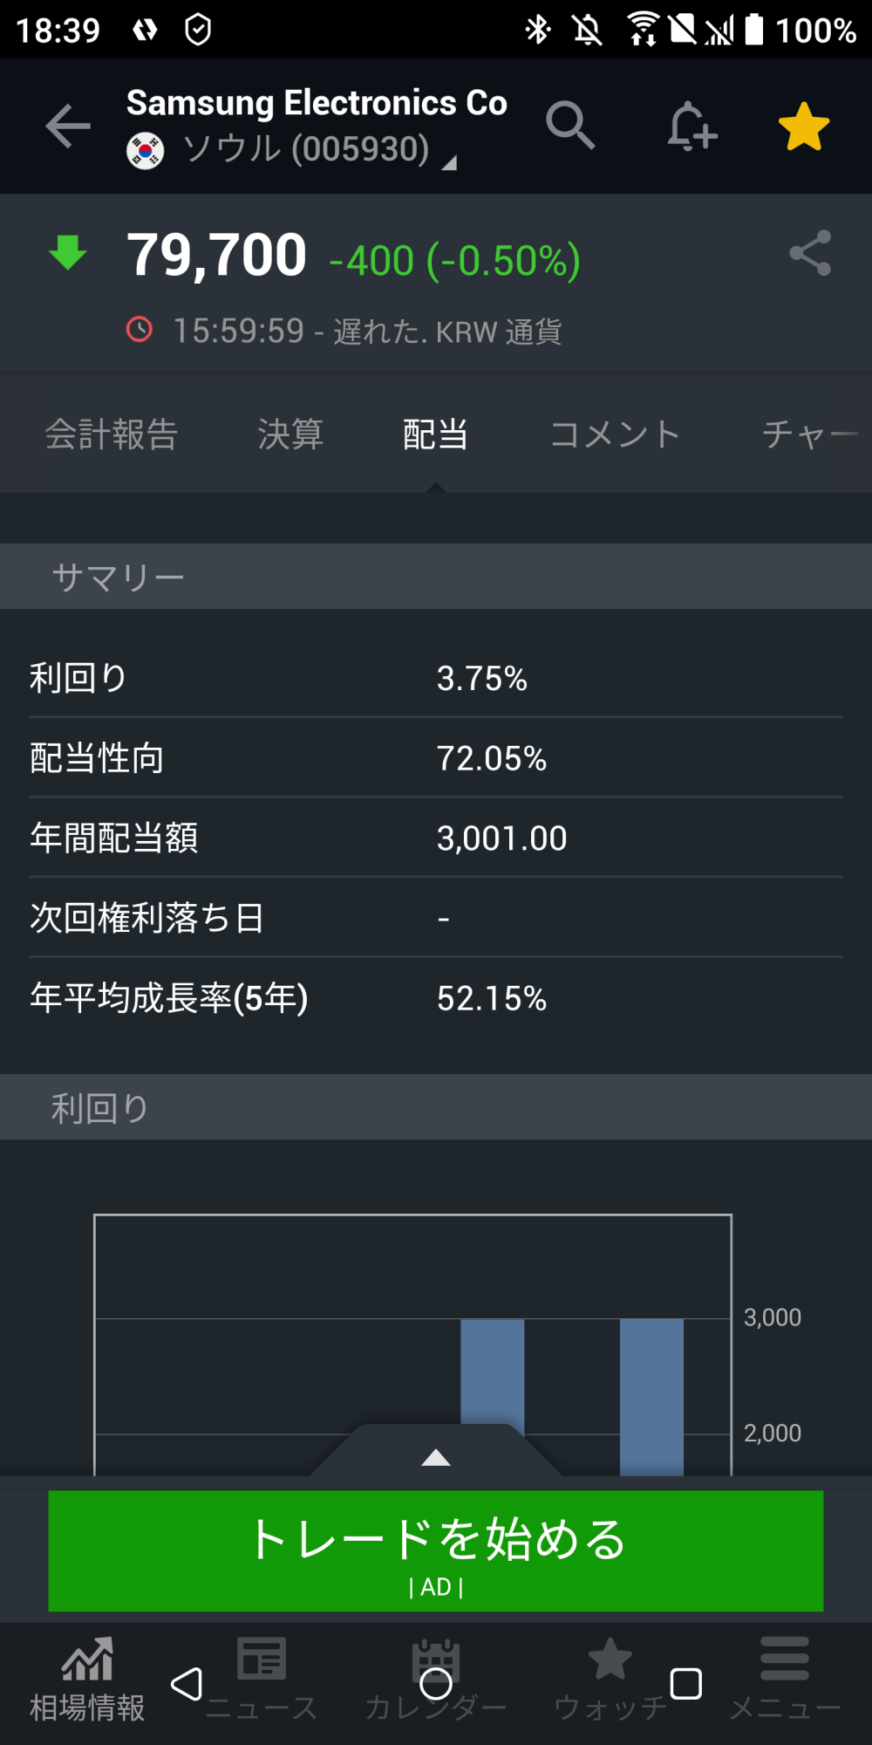Click the right blue bar in chart
872x1745 pixels.
(651, 1396)
